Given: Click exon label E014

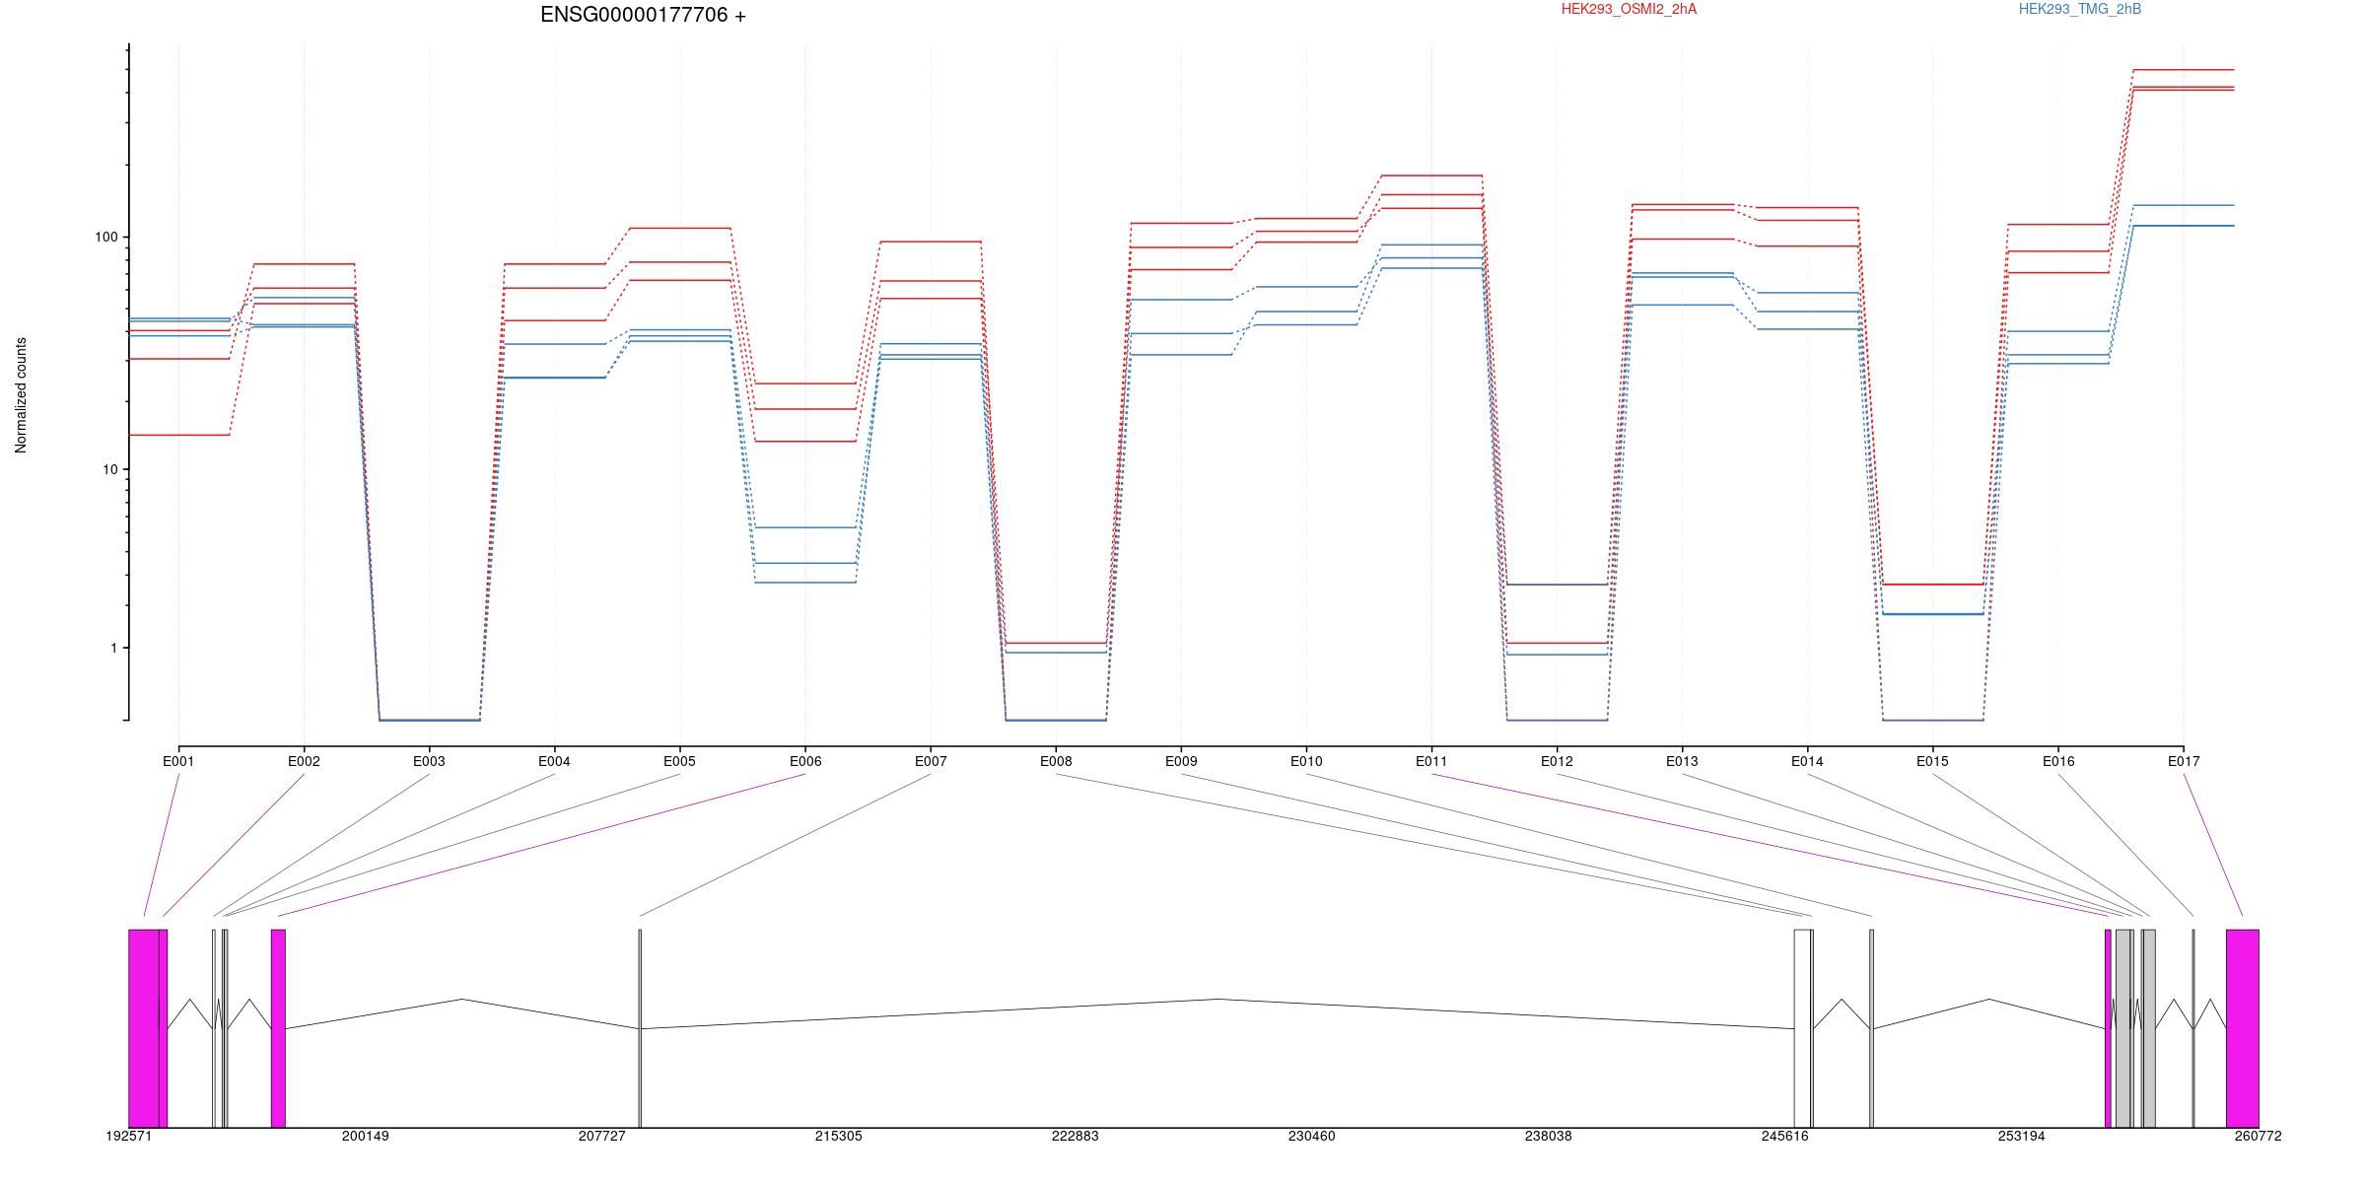Looking at the screenshot, I should point(1807,761).
